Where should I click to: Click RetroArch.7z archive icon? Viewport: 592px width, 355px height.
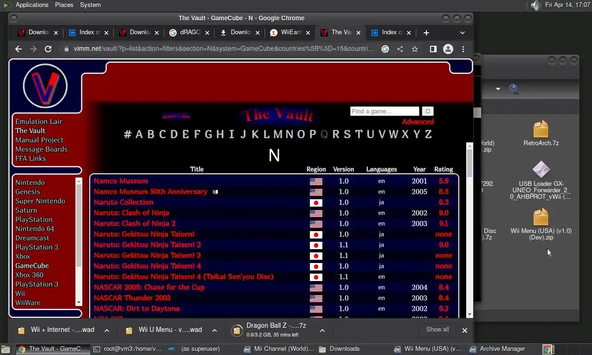click(541, 129)
